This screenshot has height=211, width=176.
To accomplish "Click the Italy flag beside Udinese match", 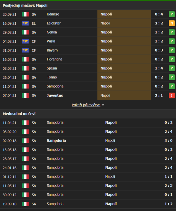I will [26, 14].
